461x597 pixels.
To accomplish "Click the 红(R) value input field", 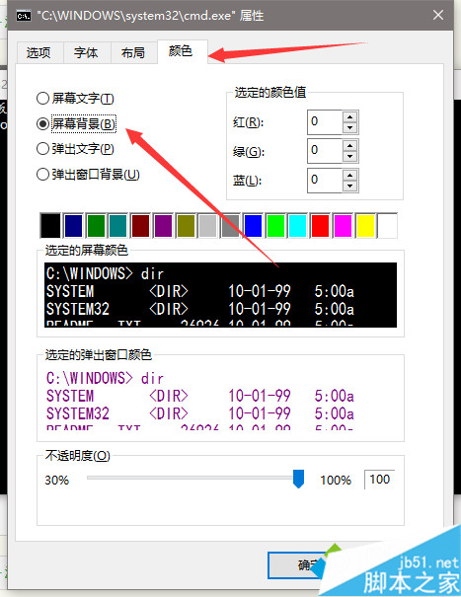I will tap(325, 121).
